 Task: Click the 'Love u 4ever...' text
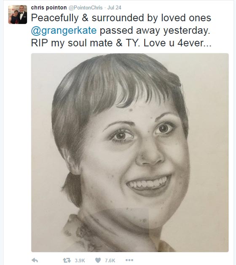pyautogui.click(x=177, y=43)
